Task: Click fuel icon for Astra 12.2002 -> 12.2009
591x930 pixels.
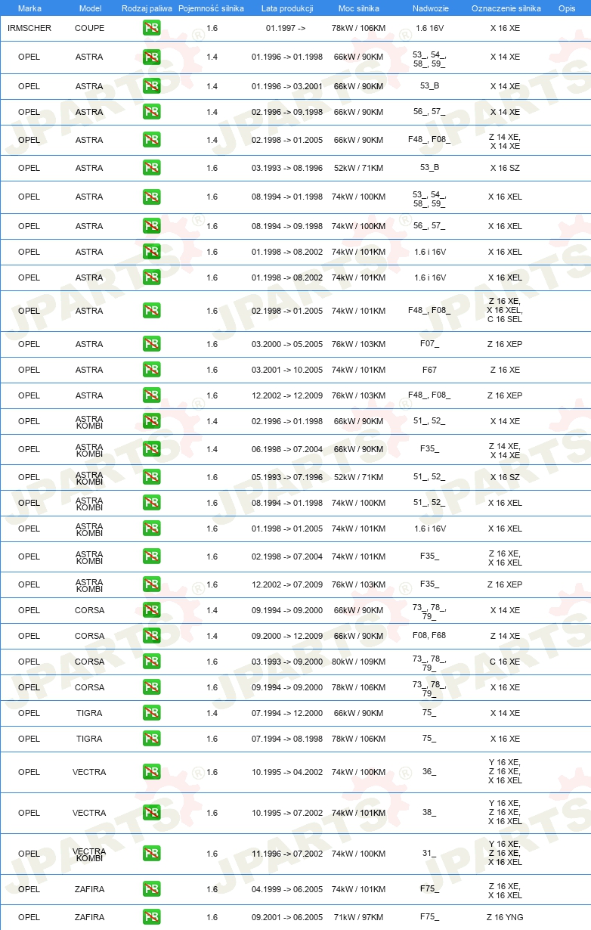Action: (151, 395)
